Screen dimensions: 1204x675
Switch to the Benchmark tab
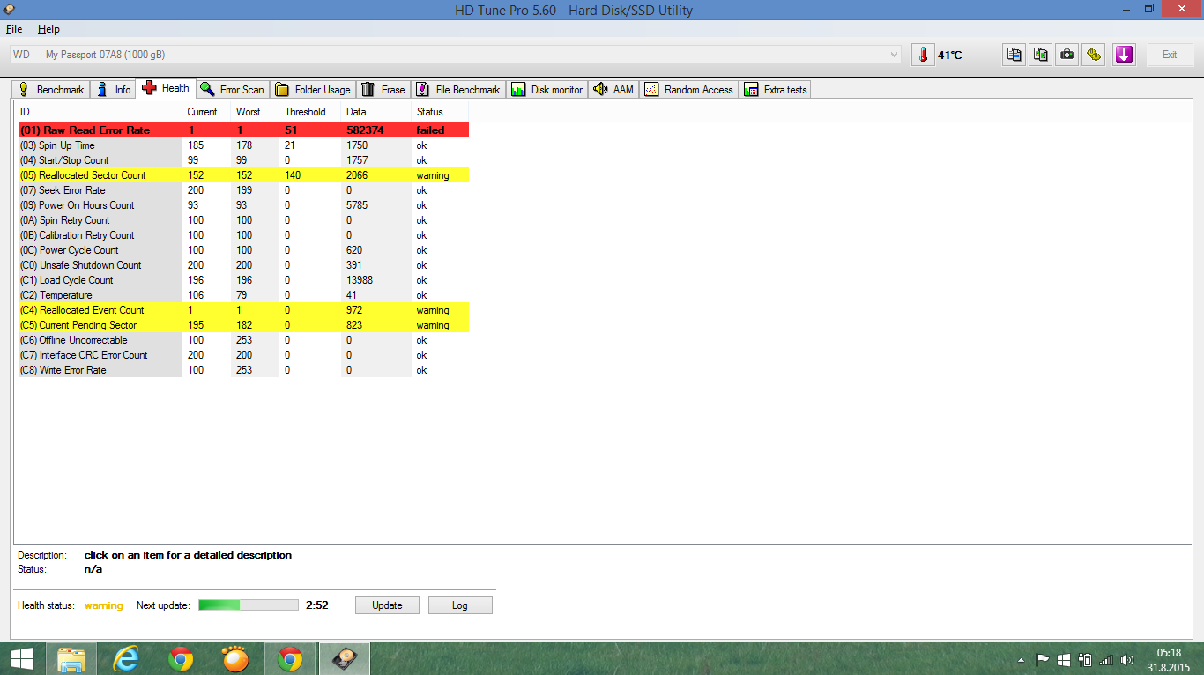[x=51, y=89]
